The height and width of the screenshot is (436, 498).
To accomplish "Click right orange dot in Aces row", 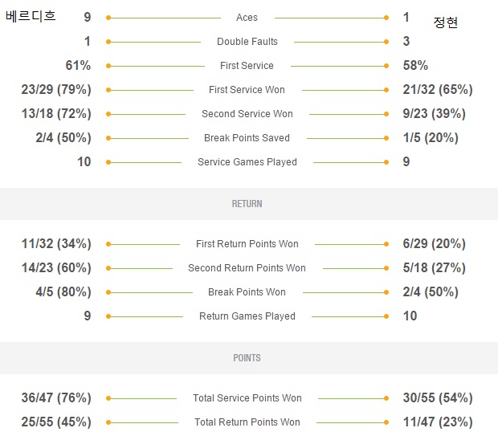I will (x=386, y=18).
